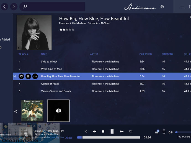
Task: Toggle repeat mode
Action: click(x=130, y=131)
